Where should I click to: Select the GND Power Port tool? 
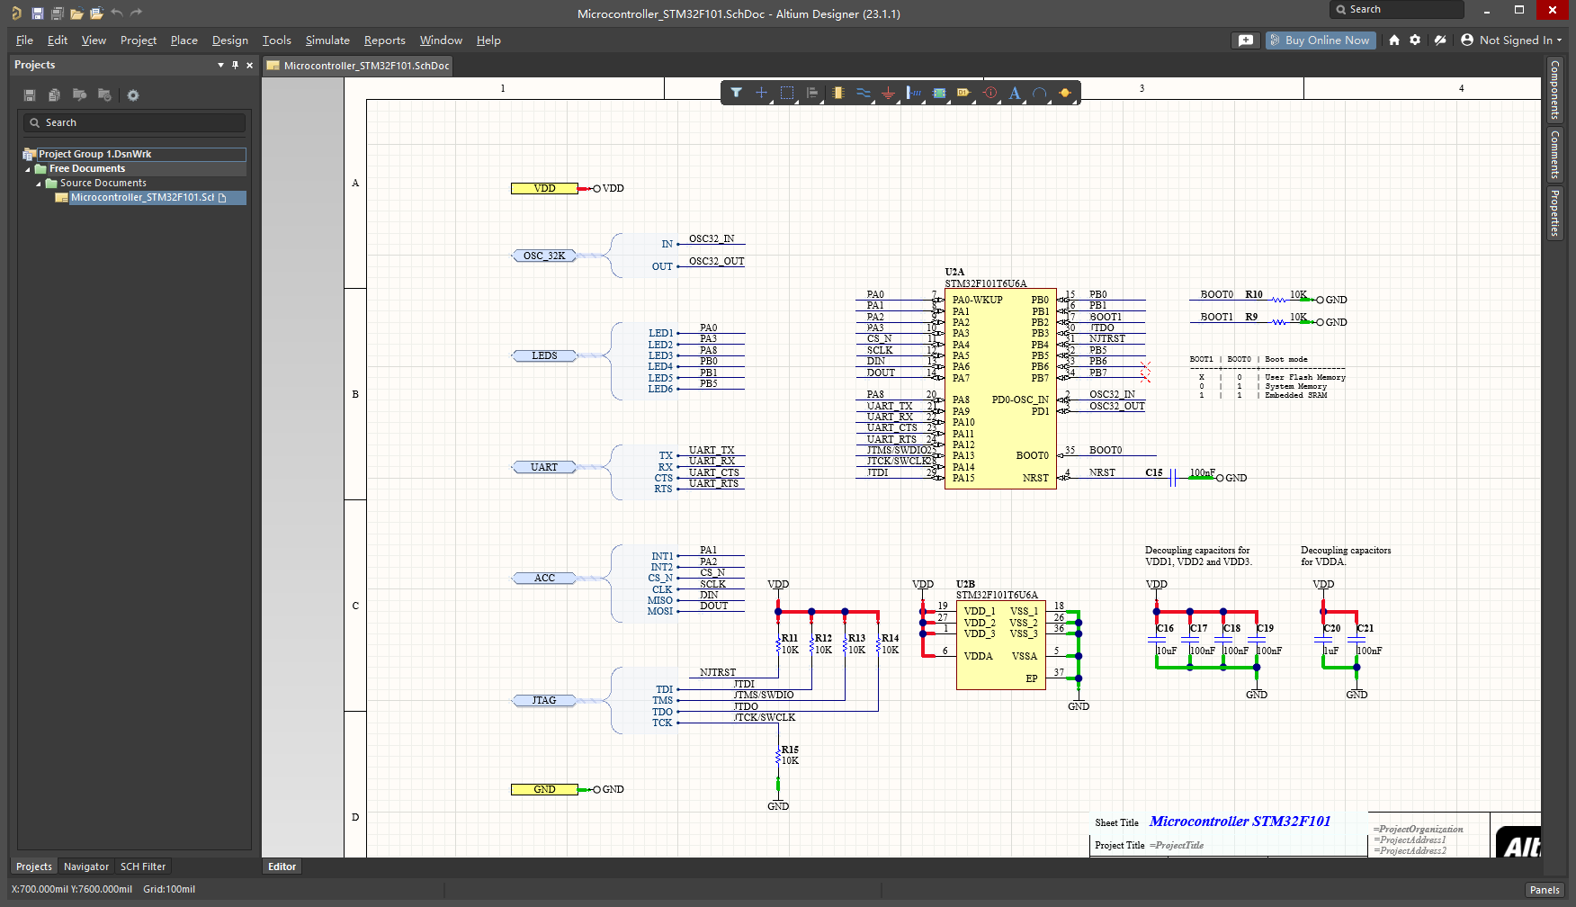click(x=889, y=93)
